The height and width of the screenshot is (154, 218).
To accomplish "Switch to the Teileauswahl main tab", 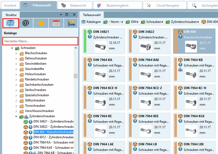I will [x=38, y=5].
